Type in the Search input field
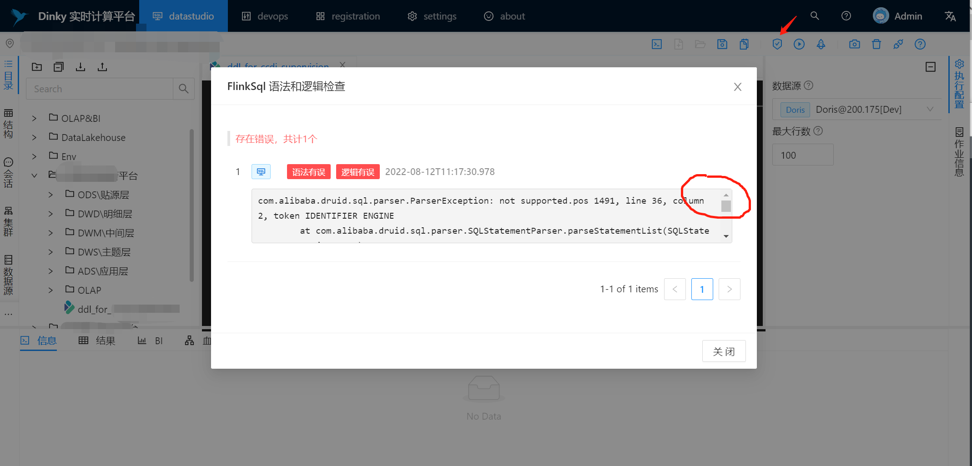972x466 pixels. (x=100, y=88)
